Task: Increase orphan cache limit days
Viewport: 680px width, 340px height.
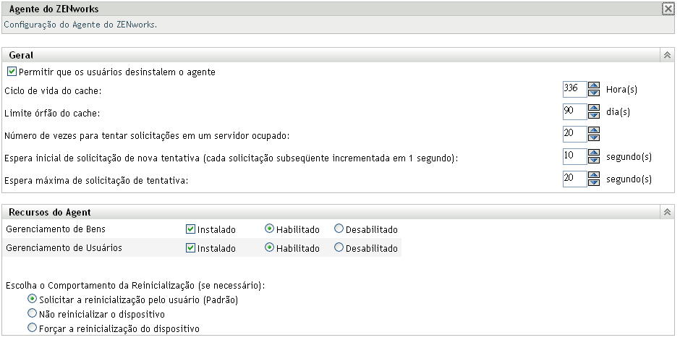Action: pyautogui.click(x=594, y=109)
